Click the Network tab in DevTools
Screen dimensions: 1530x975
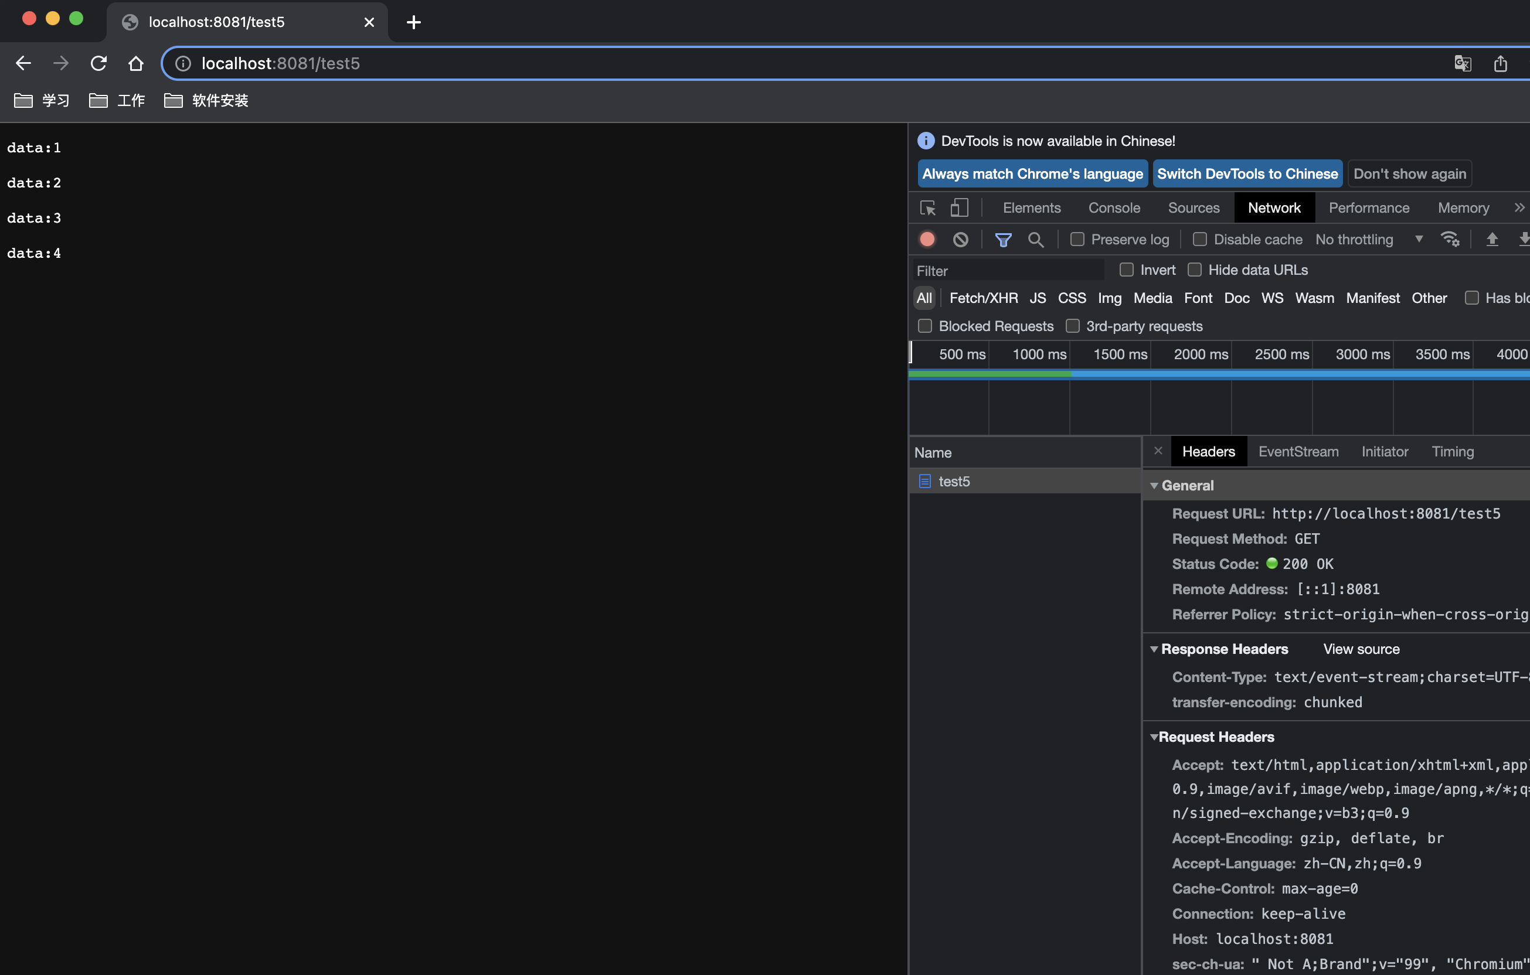point(1273,206)
